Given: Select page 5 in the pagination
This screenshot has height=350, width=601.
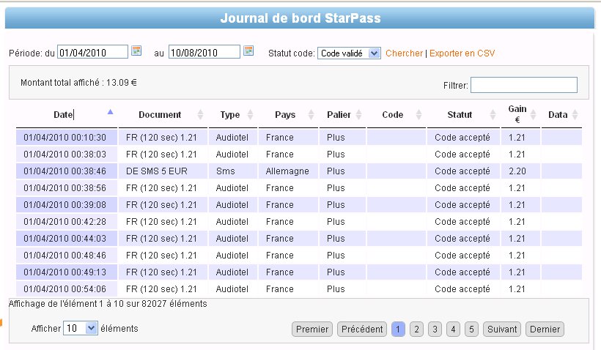Looking at the screenshot, I should [471, 329].
